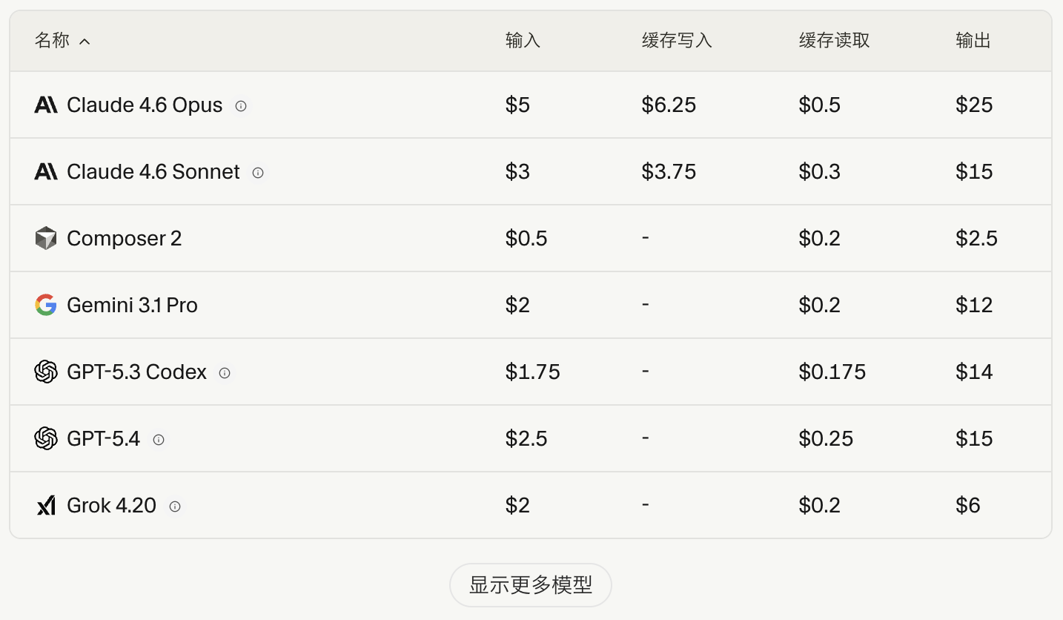This screenshot has width=1063, height=620.
Task: Click the 缓存读取 column header
Action: click(833, 41)
